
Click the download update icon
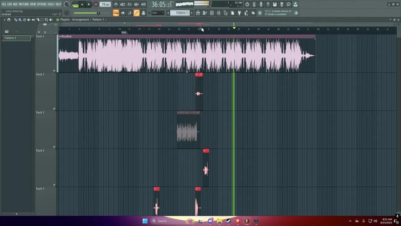(x=295, y=4)
